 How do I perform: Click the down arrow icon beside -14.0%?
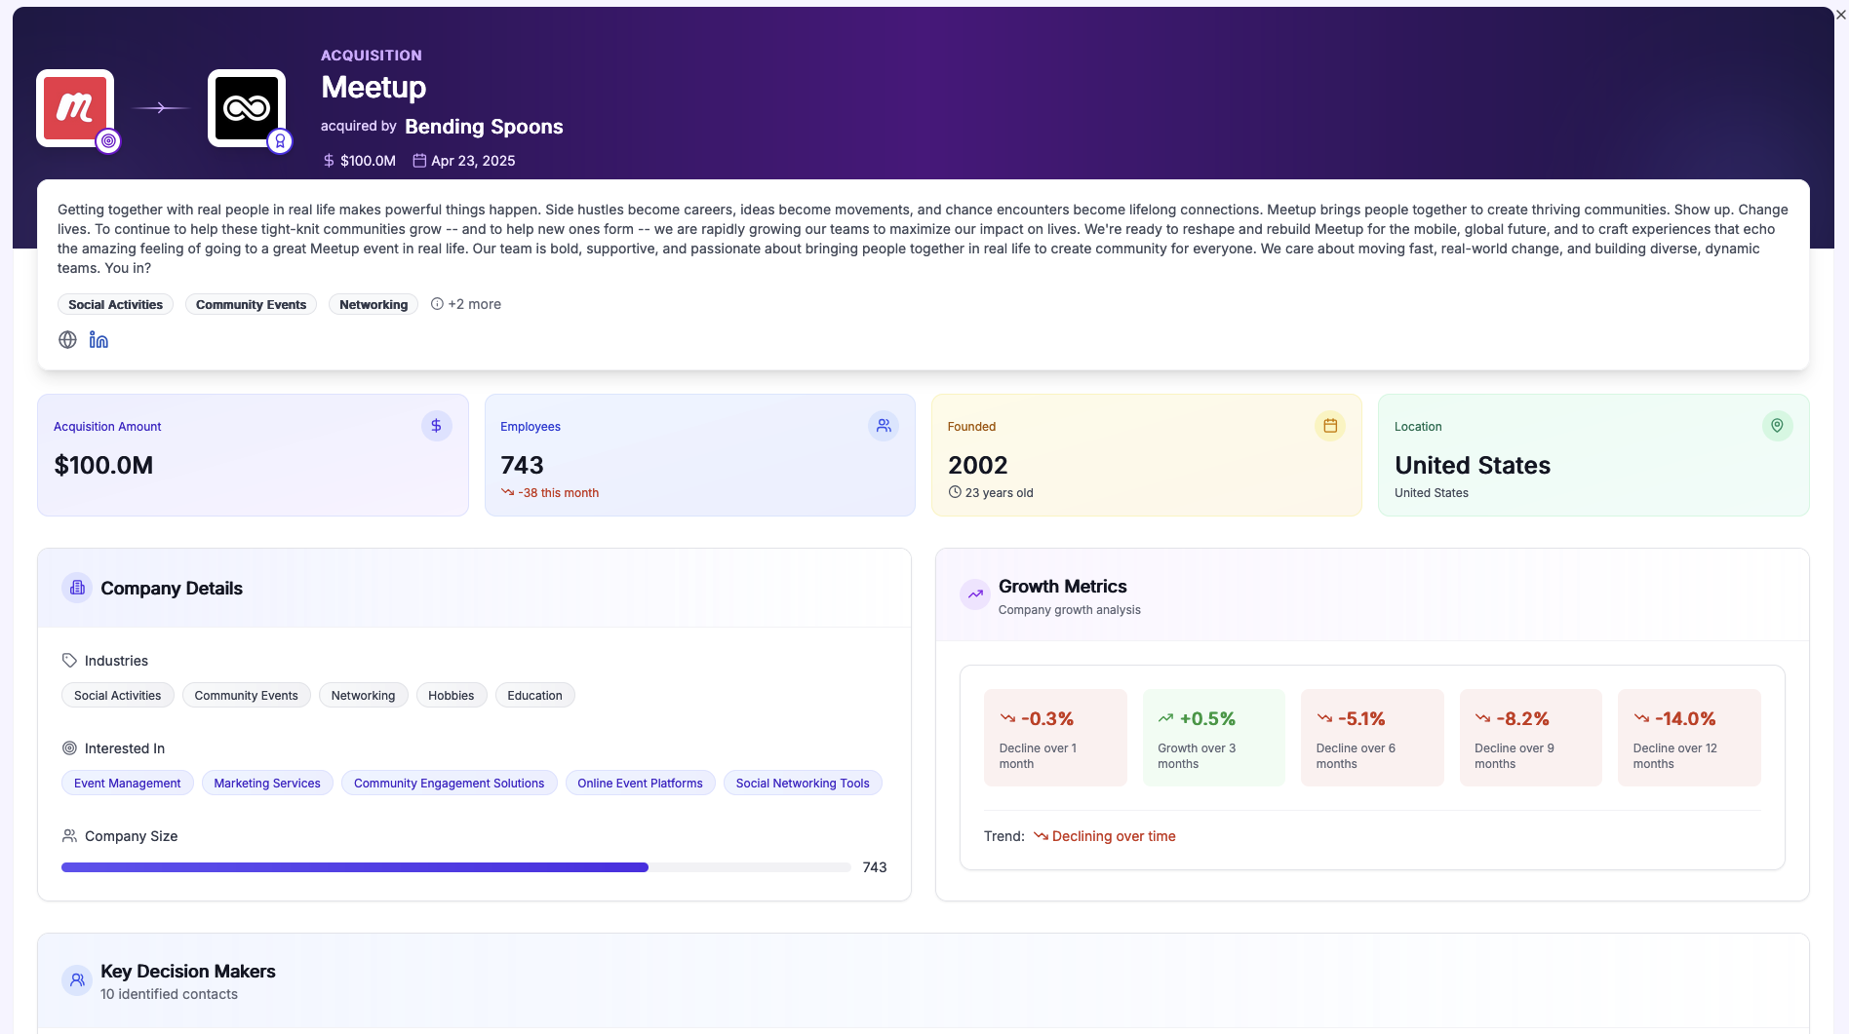1641,718
